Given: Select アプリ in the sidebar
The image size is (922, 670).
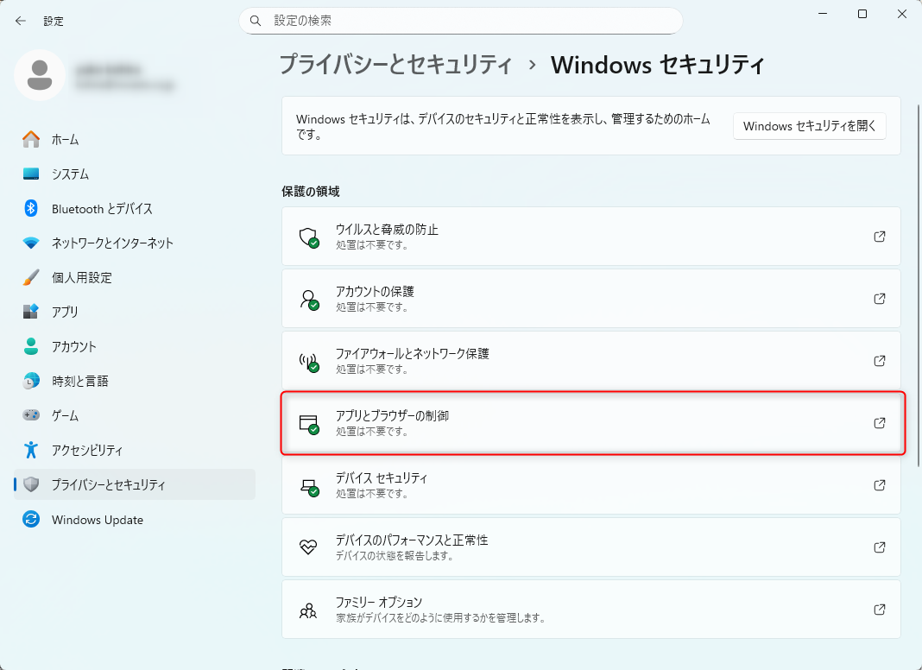Looking at the screenshot, I should 135,312.
